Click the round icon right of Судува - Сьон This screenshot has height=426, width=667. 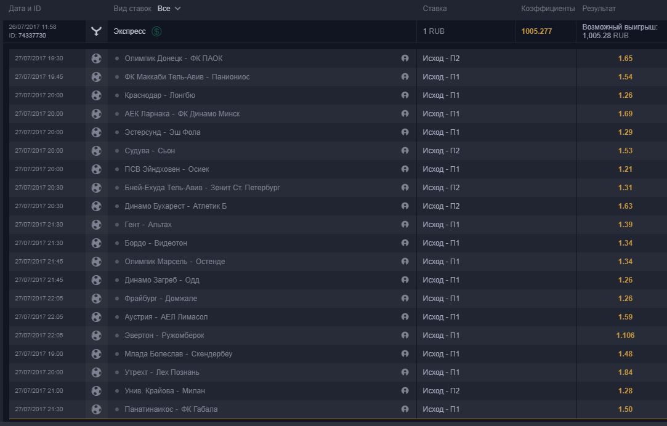coord(405,151)
